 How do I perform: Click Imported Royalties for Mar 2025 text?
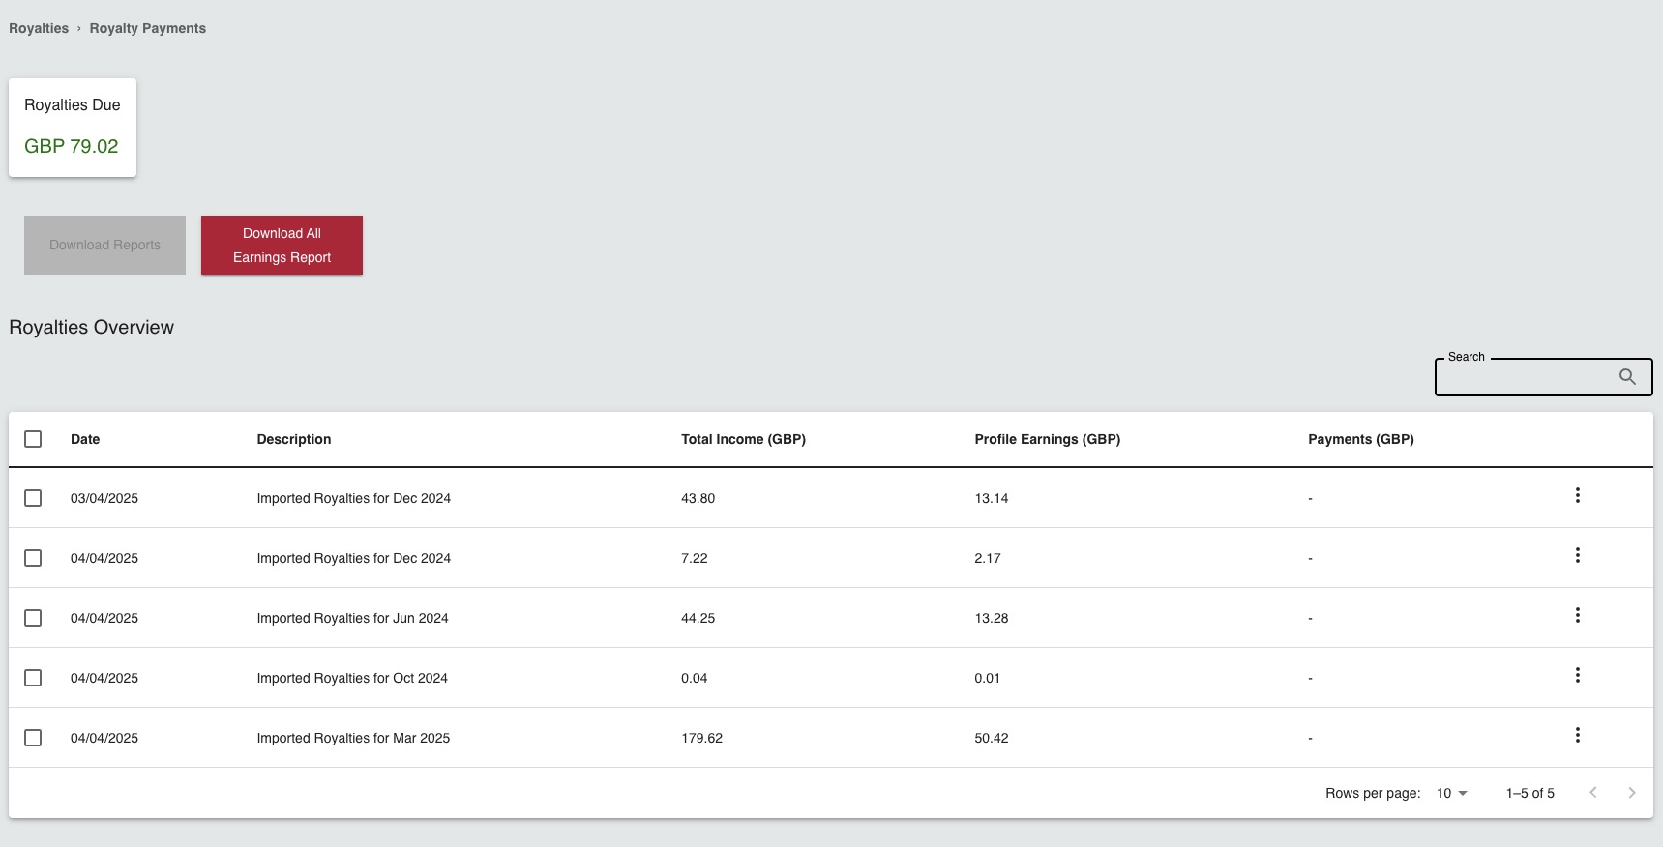(x=353, y=738)
